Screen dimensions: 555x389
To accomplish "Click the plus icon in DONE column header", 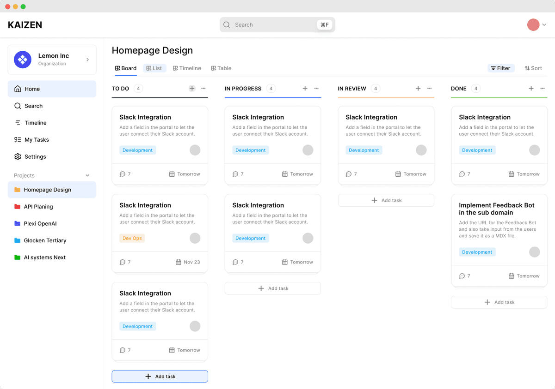I will tap(531, 89).
